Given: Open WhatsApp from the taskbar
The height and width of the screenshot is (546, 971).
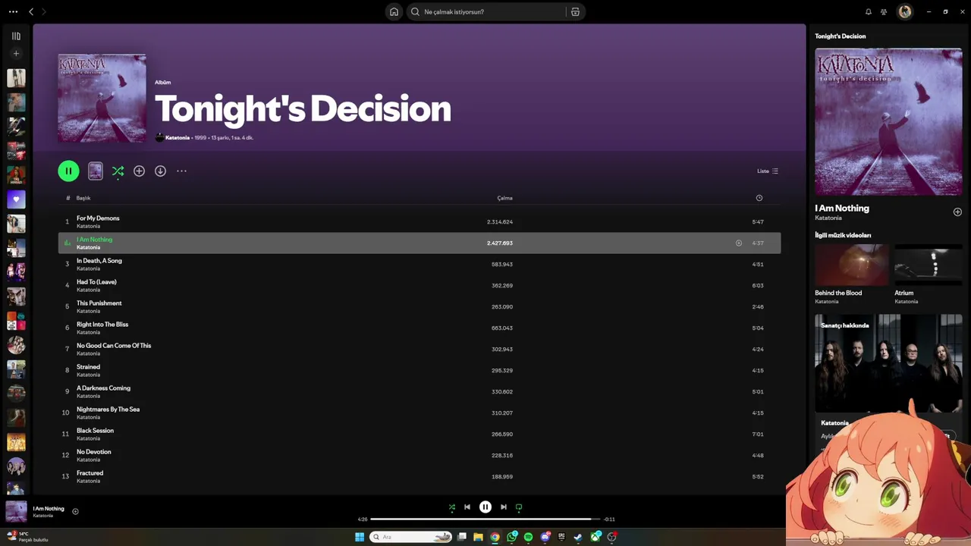Looking at the screenshot, I should point(512,537).
